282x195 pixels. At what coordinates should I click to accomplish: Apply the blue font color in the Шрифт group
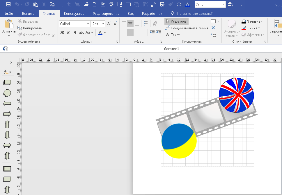pyautogui.click(x=100, y=32)
